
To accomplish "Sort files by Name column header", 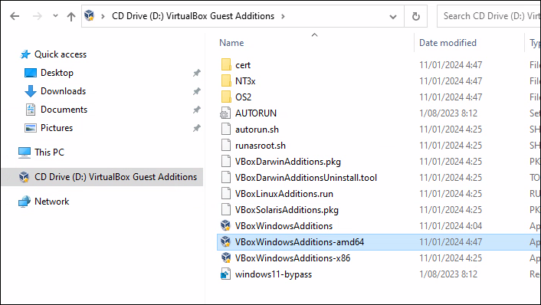I will 231,43.
